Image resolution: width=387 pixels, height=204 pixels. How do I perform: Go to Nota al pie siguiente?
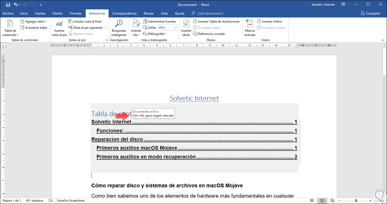[86, 28]
